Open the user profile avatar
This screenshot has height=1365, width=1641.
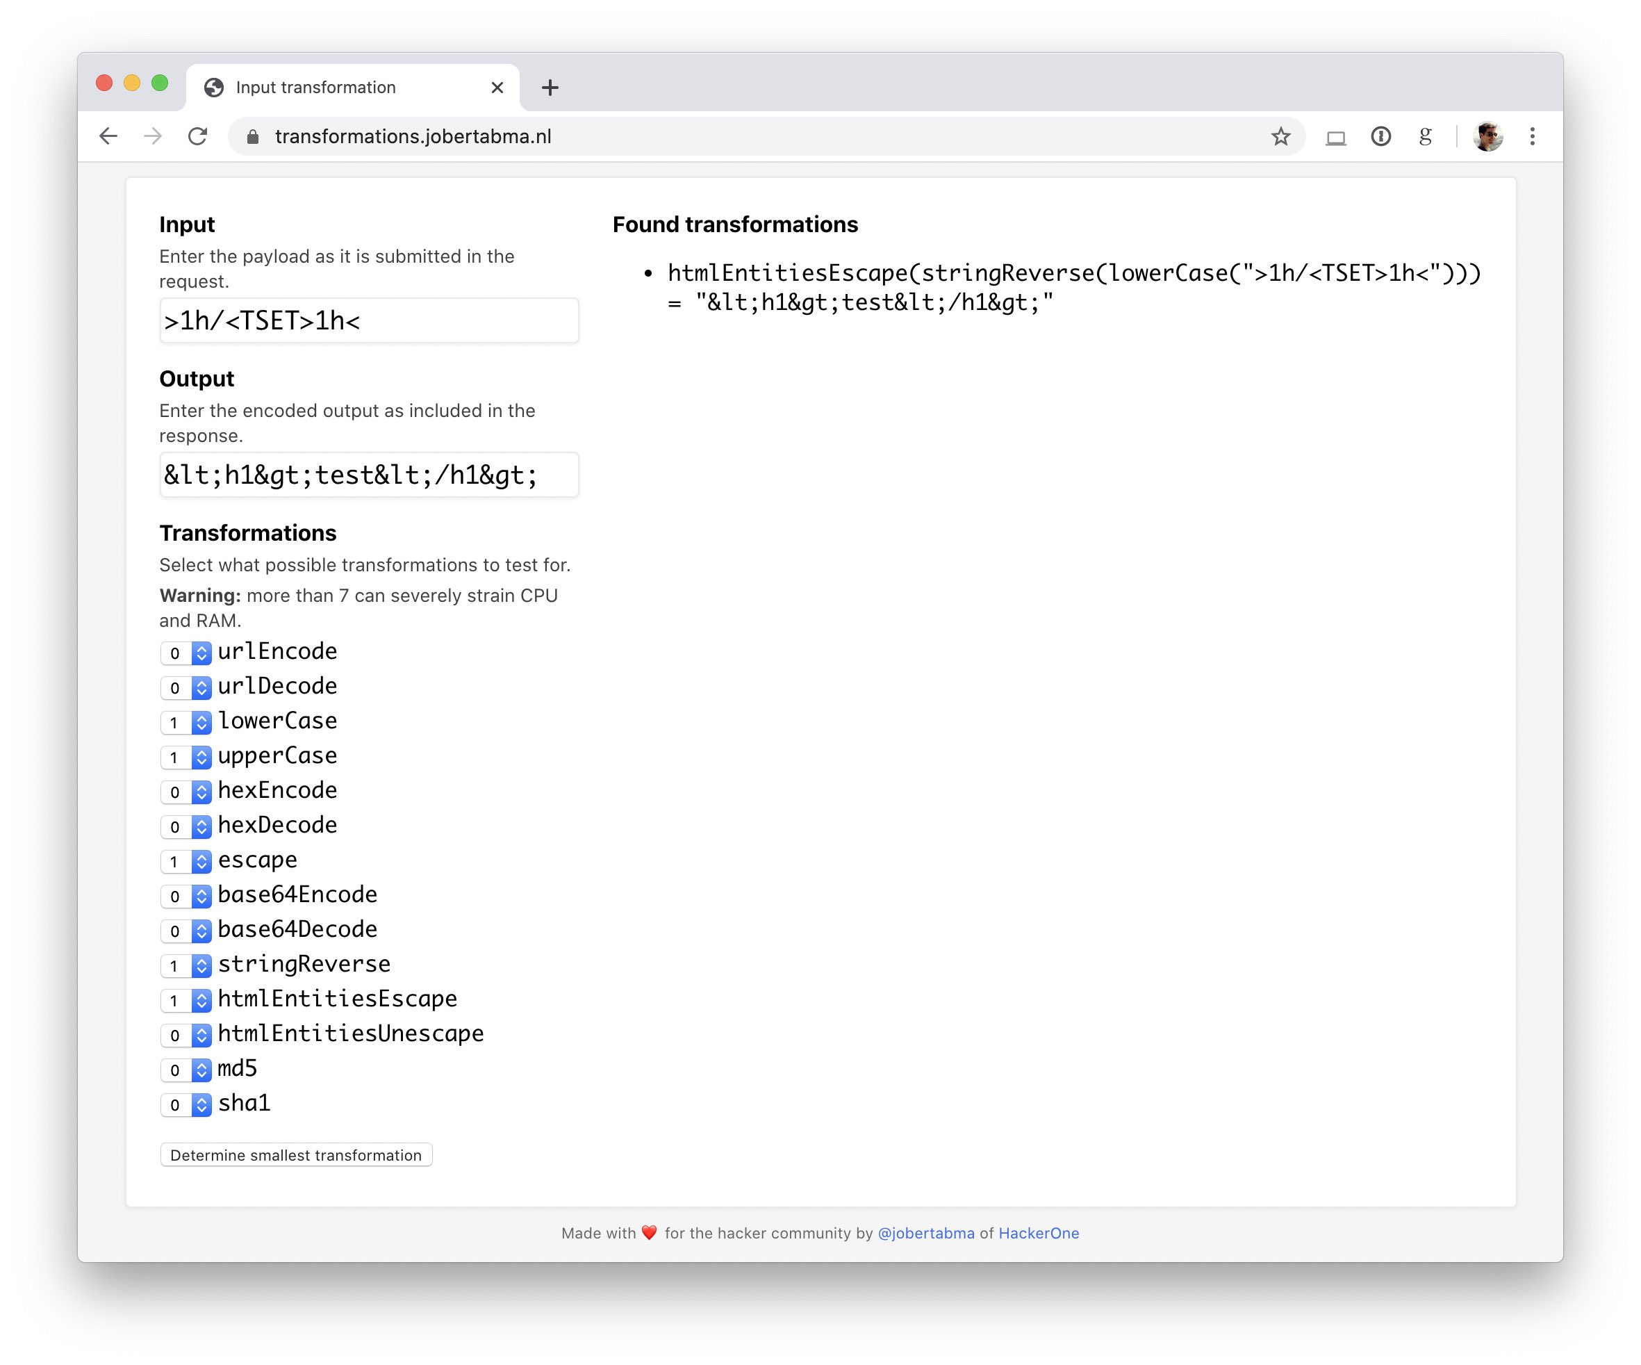1487,137
